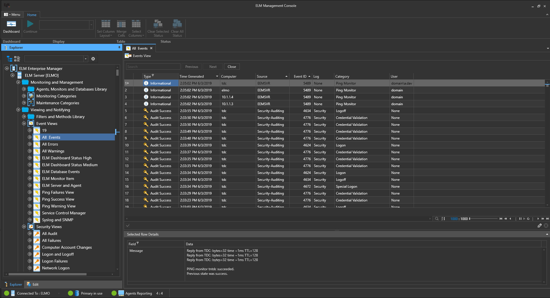
Task: Click the Previous search button
Action: (192, 67)
